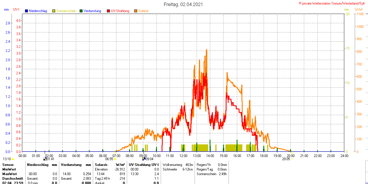
Task: Click the Verdunstung legend text
Action: pyautogui.click(x=92, y=11)
